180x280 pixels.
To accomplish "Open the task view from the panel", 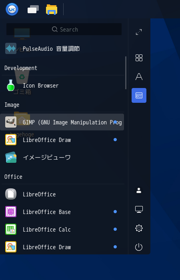I will pos(33,9).
